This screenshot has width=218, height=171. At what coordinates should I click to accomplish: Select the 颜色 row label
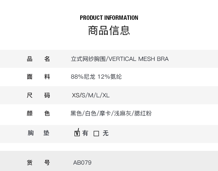pyautogui.click(x=38, y=113)
